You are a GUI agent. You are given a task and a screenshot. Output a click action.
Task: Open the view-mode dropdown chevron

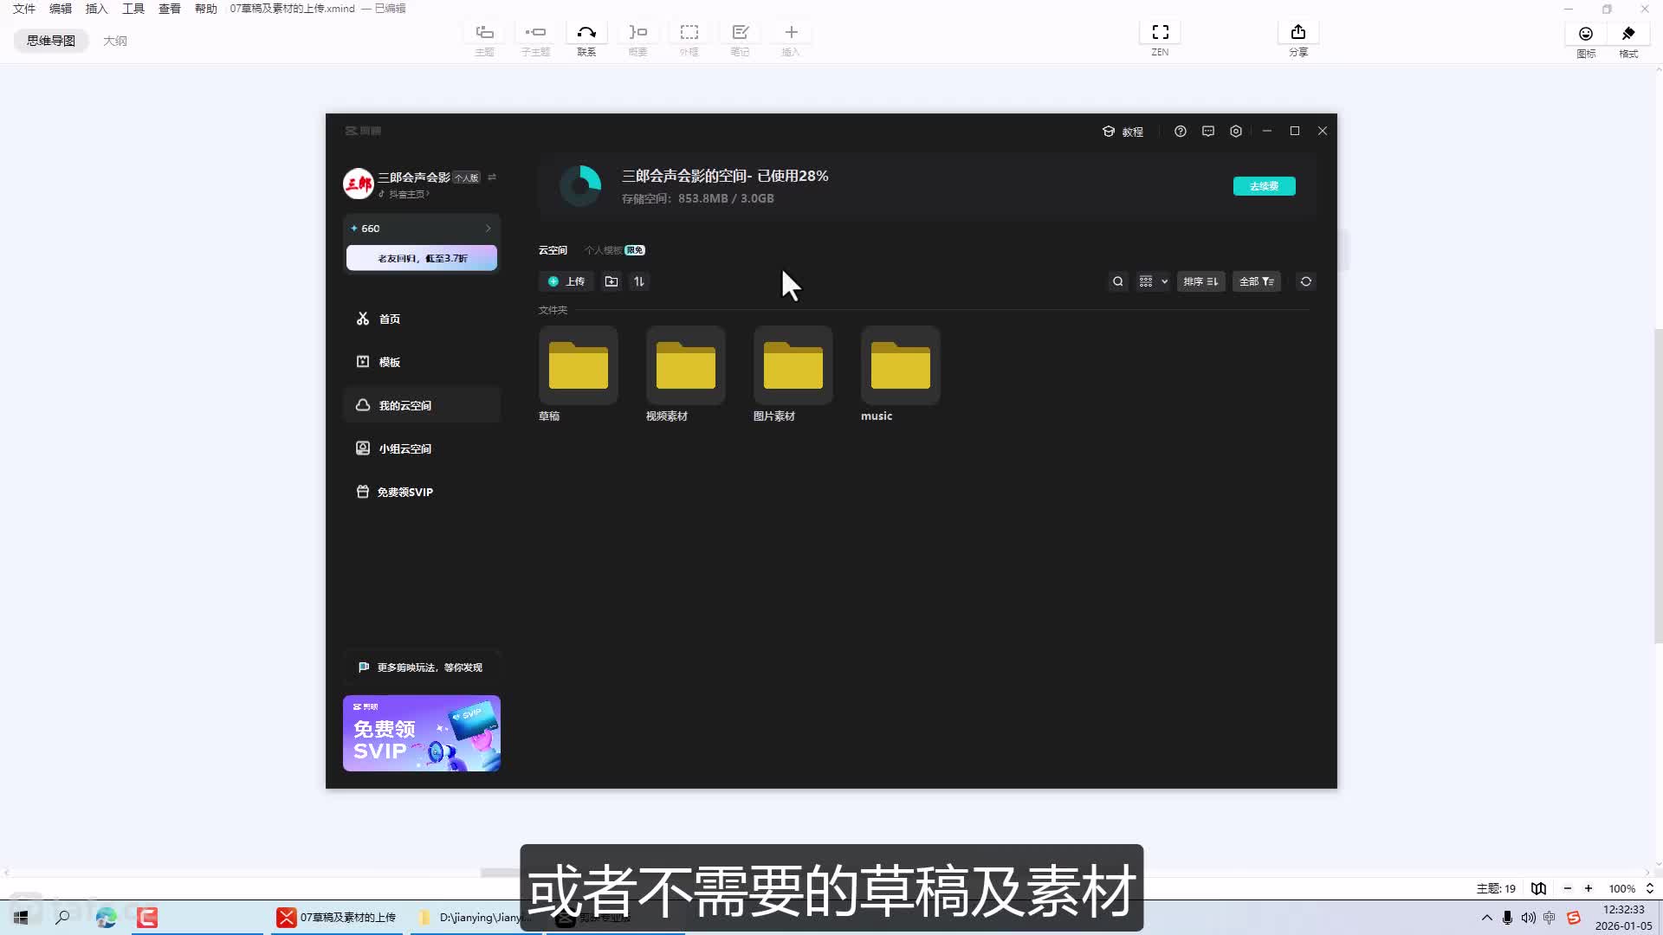[1164, 281]
